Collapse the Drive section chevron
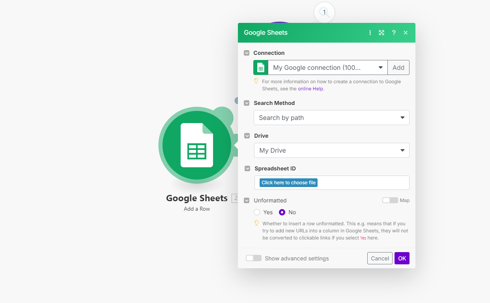 [247, 136]
